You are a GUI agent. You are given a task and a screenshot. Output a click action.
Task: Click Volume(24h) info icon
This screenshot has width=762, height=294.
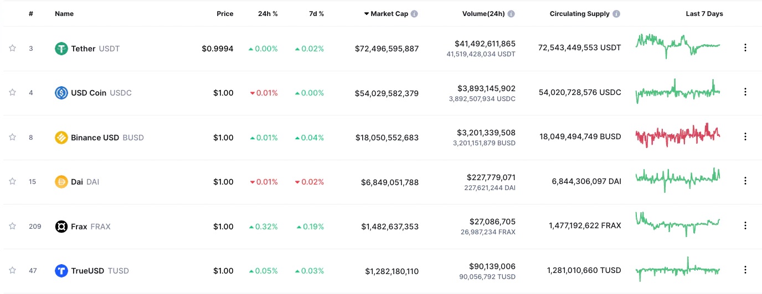(x=511, y=14)
